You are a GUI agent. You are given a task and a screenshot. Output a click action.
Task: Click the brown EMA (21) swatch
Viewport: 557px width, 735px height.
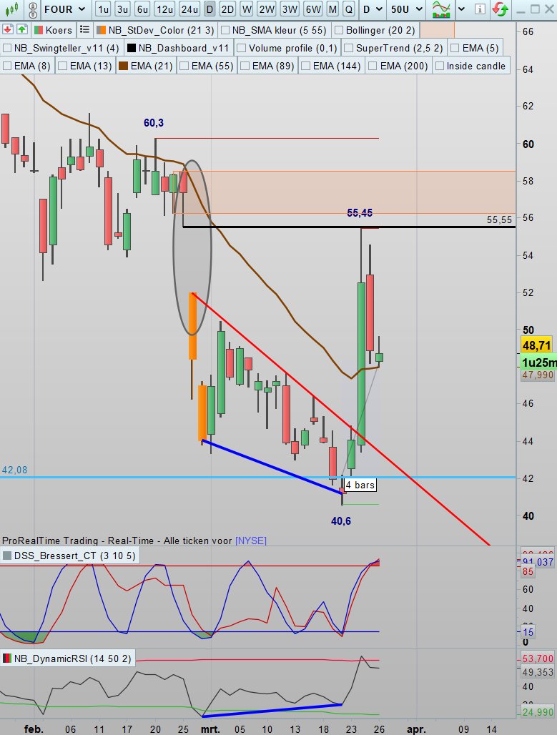tap(123, 66)
